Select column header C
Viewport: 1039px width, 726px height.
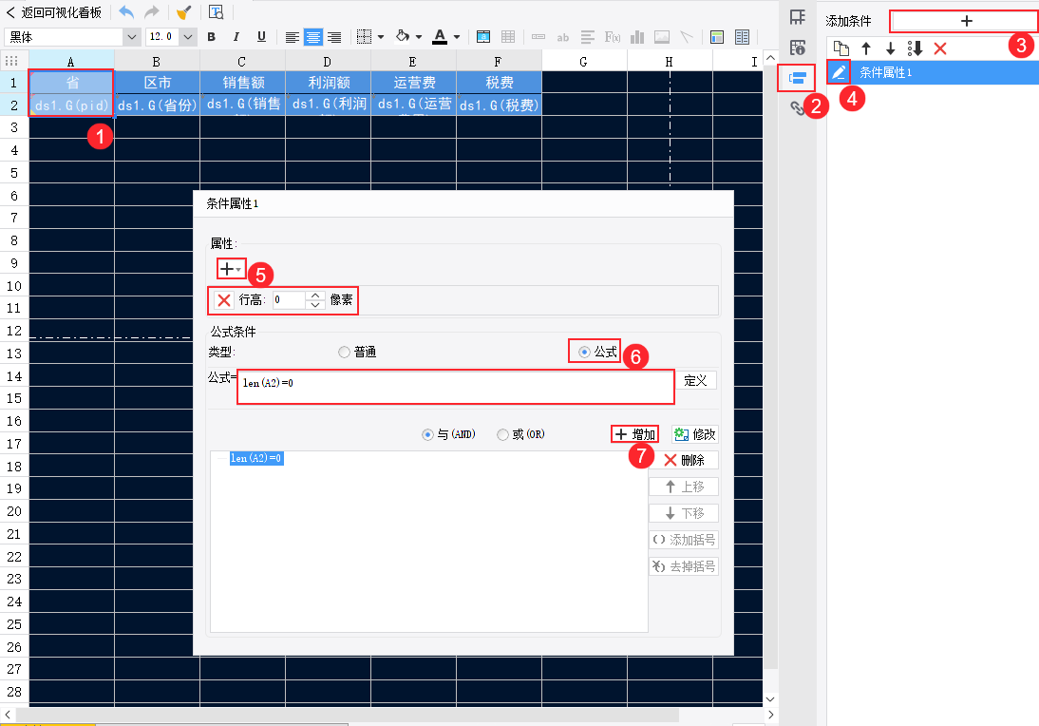pos(242,62)
